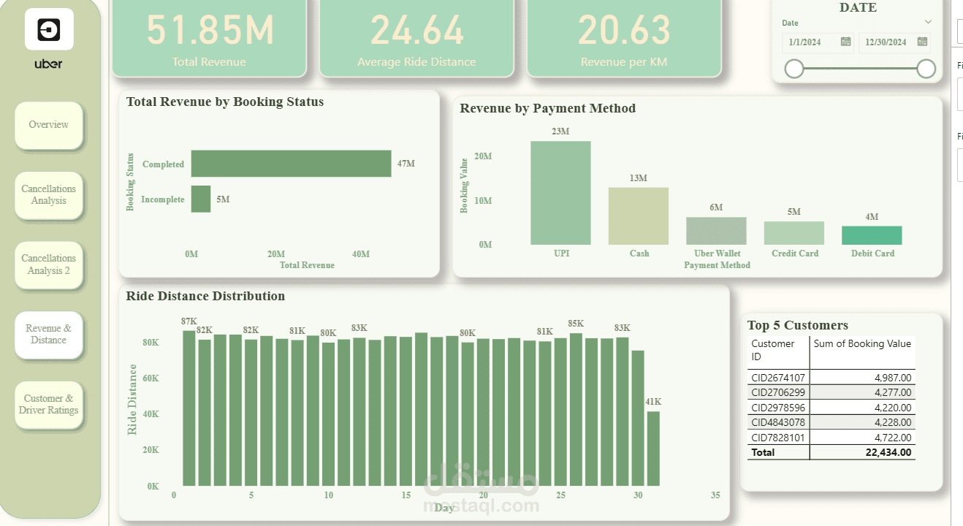Select the 87K ride distance bar
Viewport: 963px width, 526px height.
point(189,408)
